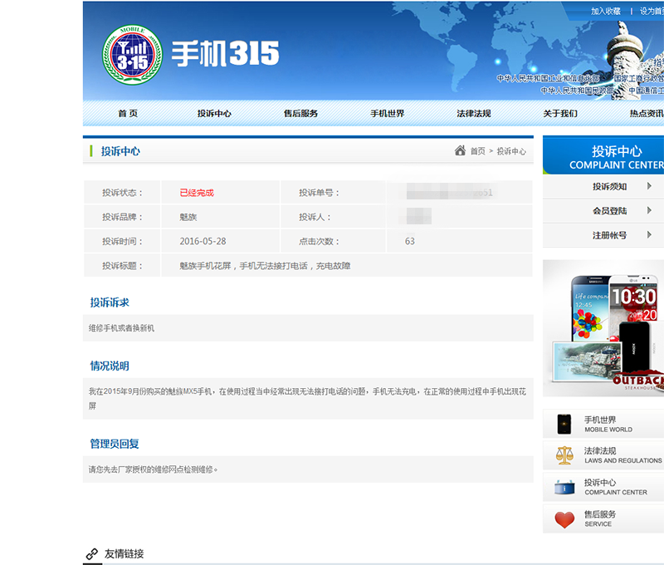Open the 首页 navigation menu item
Viewport: 664px width, 565px height.
click(x=128, y=113)
